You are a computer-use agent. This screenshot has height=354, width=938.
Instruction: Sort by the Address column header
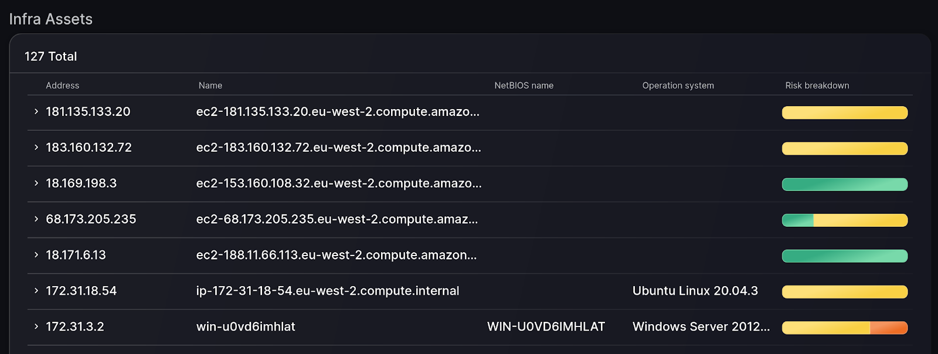coord(62,86)
